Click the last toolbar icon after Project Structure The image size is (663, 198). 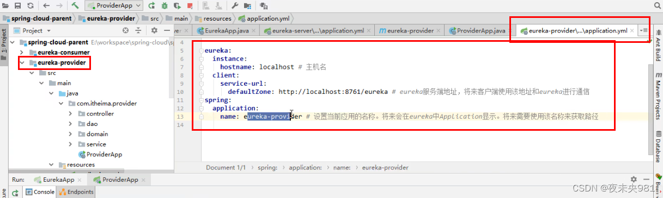264,5
